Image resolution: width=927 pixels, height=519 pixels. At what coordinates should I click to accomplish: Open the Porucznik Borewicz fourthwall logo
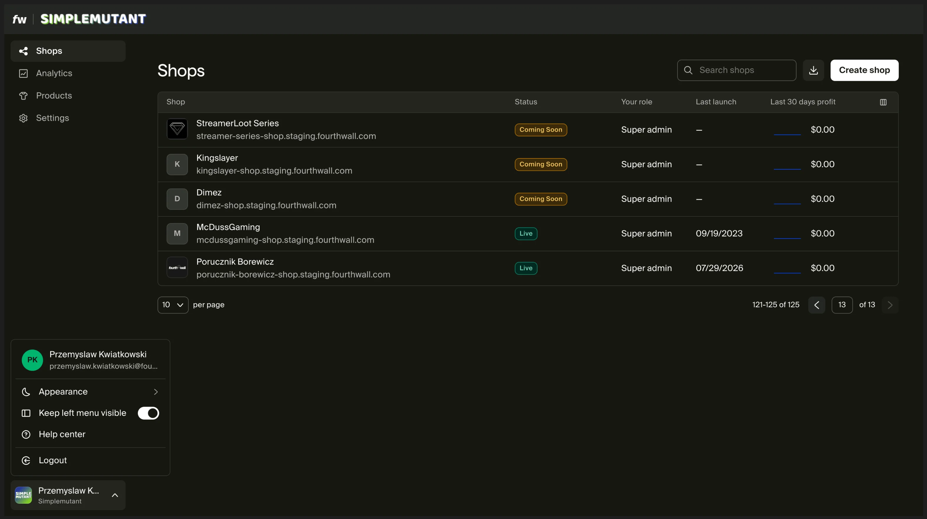[177, 267]
